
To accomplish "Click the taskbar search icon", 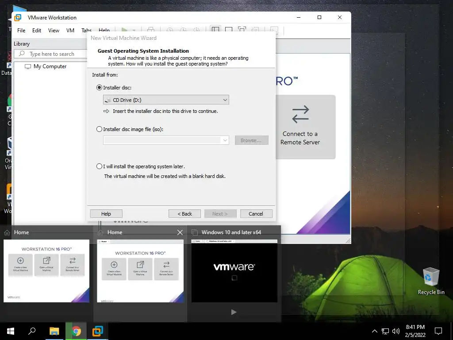I will [x=32, y=331].
